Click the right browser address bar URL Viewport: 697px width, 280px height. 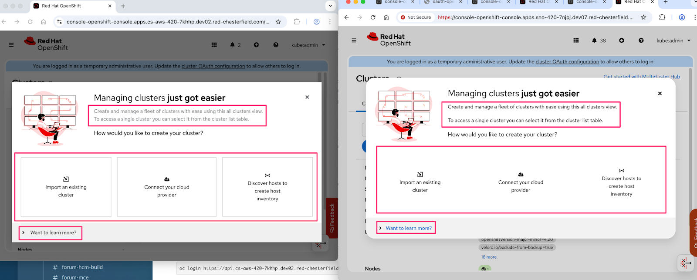tap(535, 17)
